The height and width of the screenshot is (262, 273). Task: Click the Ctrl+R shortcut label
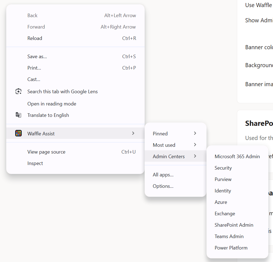tap(129, 38)
